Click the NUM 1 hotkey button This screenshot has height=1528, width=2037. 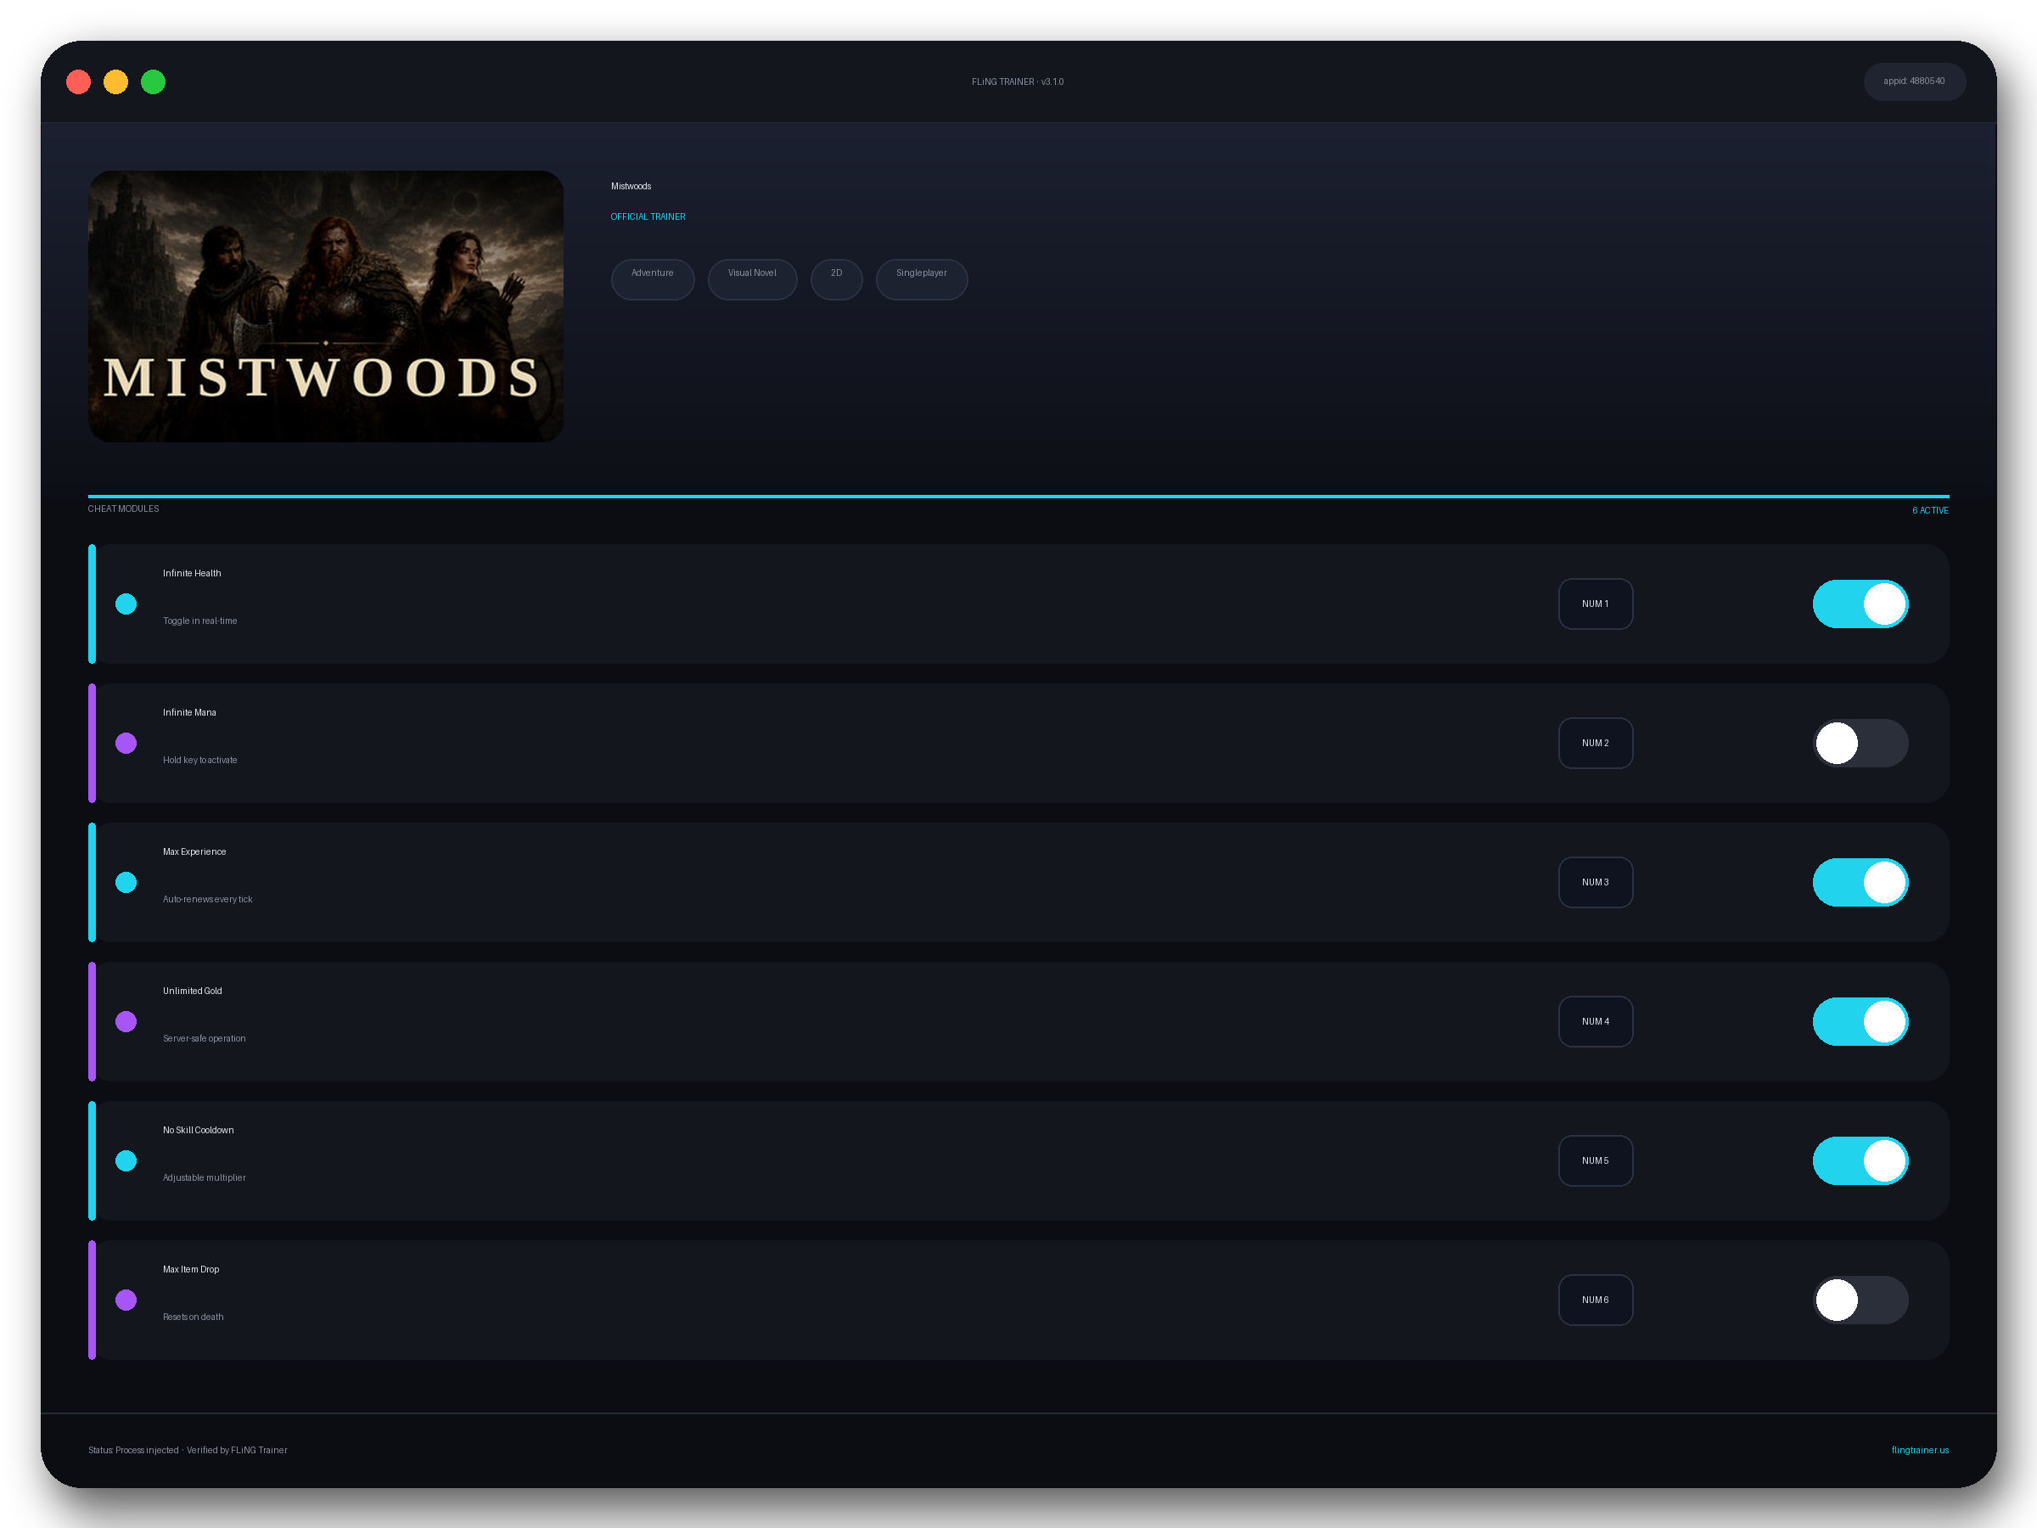1595,604
